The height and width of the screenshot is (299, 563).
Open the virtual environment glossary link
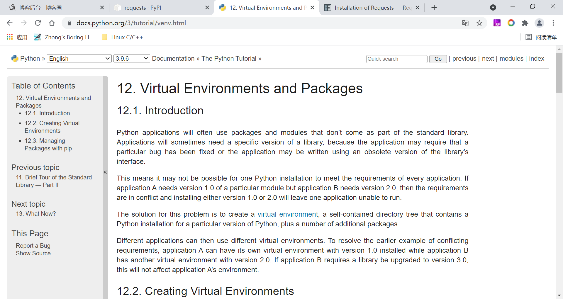[288, 214]
